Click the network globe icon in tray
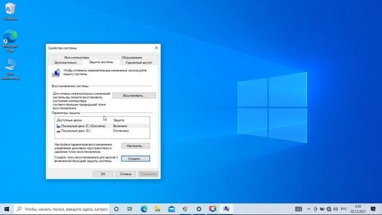The image size is (382, 215). click(x=329, y=209)
